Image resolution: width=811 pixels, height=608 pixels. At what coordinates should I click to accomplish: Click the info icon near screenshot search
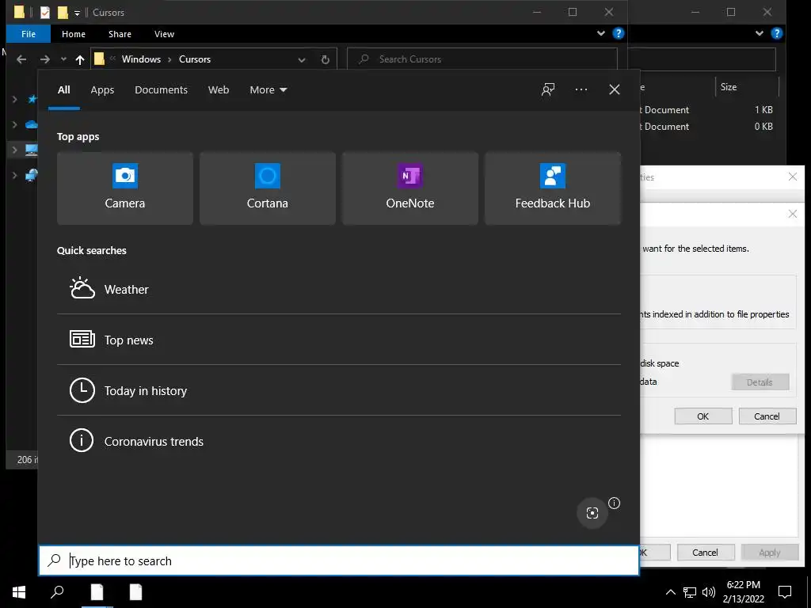pyautogui.click(x=614, y=503)
